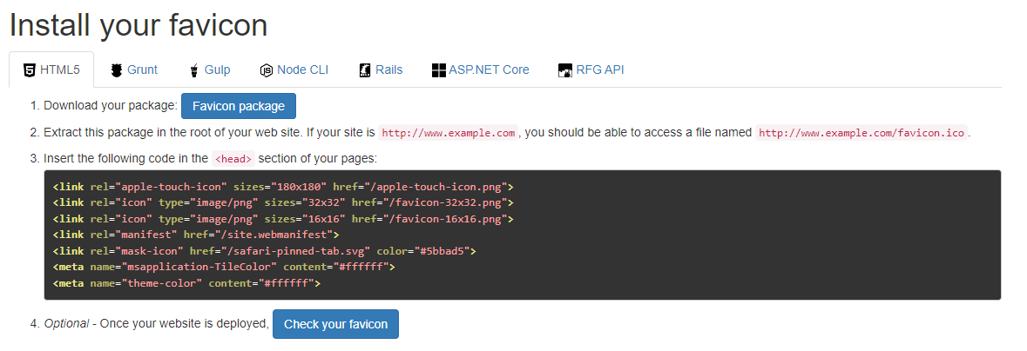Viewport: 1027px width, 351px height.
Task: Click the Rails chess knight icon
Action: (x=366, y=70)
